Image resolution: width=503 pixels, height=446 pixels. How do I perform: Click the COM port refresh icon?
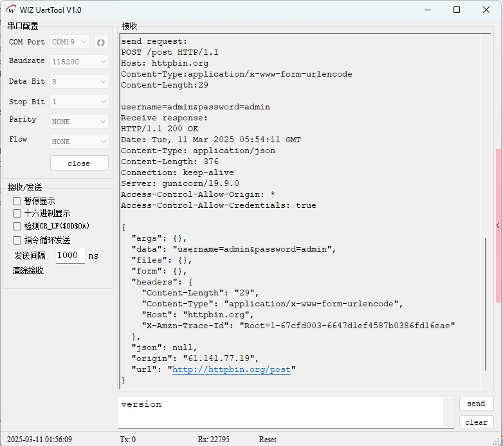click(100, 42)
